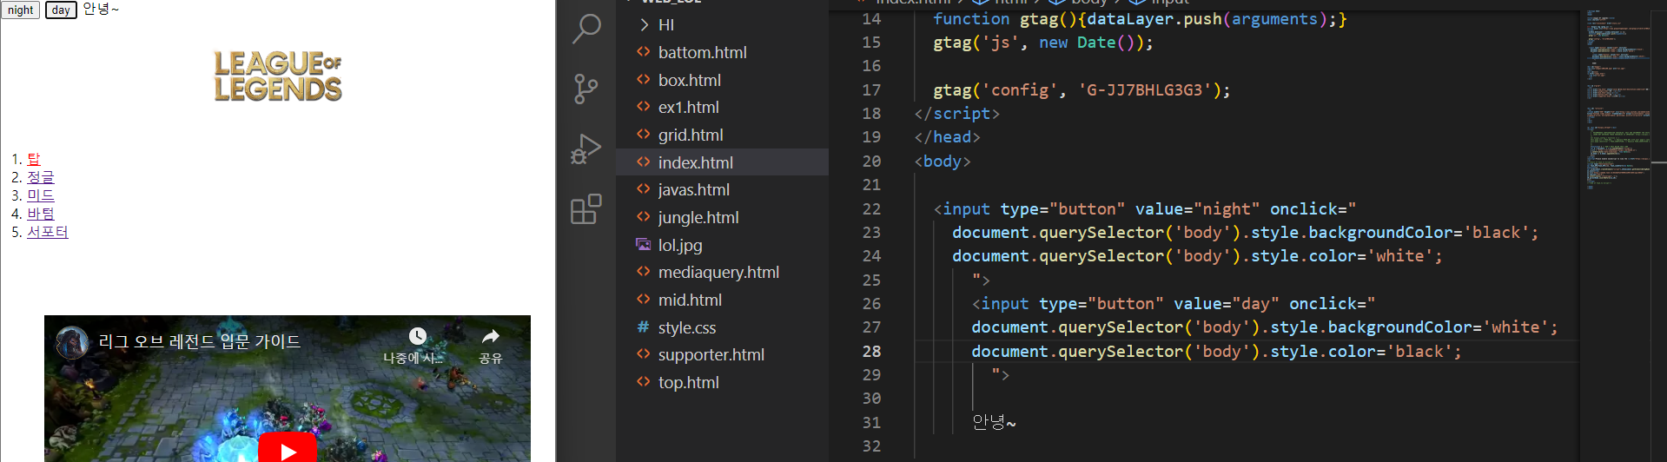Open the 탑 link
The width and height of the screenshot is (1667, 462).
pyautogui.click(x=34, y=159)
